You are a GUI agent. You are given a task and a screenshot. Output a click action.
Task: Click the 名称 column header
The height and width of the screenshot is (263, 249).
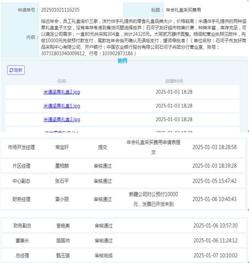pyautogui.click(x=62, y=81)
